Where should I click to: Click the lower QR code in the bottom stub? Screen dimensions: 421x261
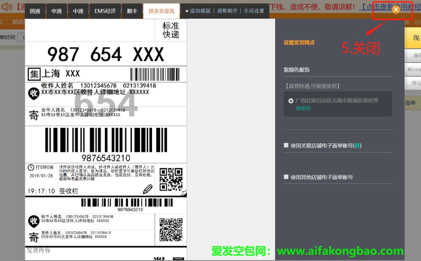tap(171, 229)
